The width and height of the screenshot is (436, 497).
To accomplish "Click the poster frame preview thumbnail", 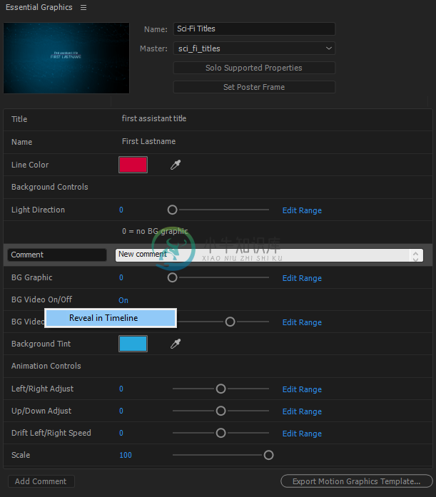I will point(66,58).
